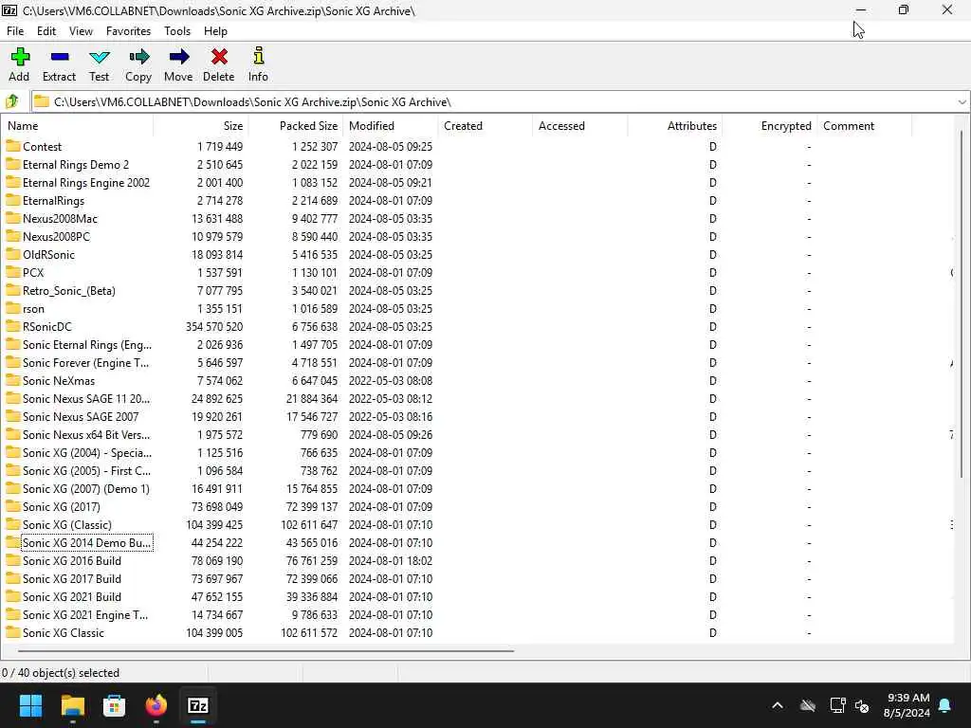The height and width of the screenshot is (728, 971).
Task: Click network display tray icon
Action: click(837, 705)
